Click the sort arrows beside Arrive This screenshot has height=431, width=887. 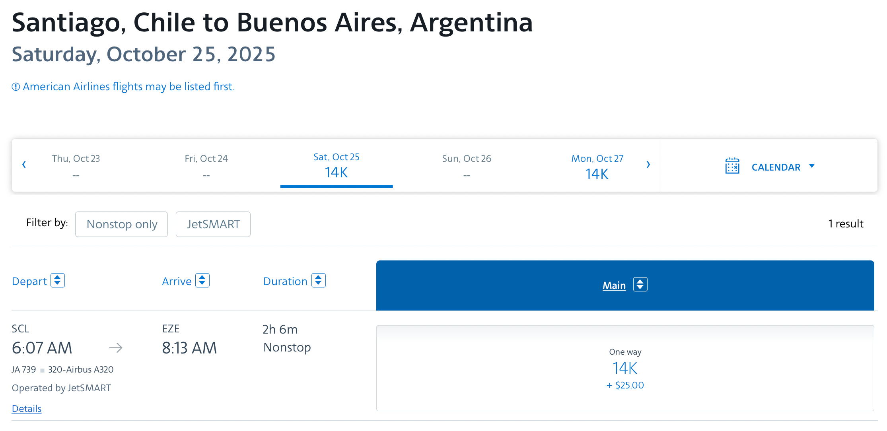(x=203, y=281)
